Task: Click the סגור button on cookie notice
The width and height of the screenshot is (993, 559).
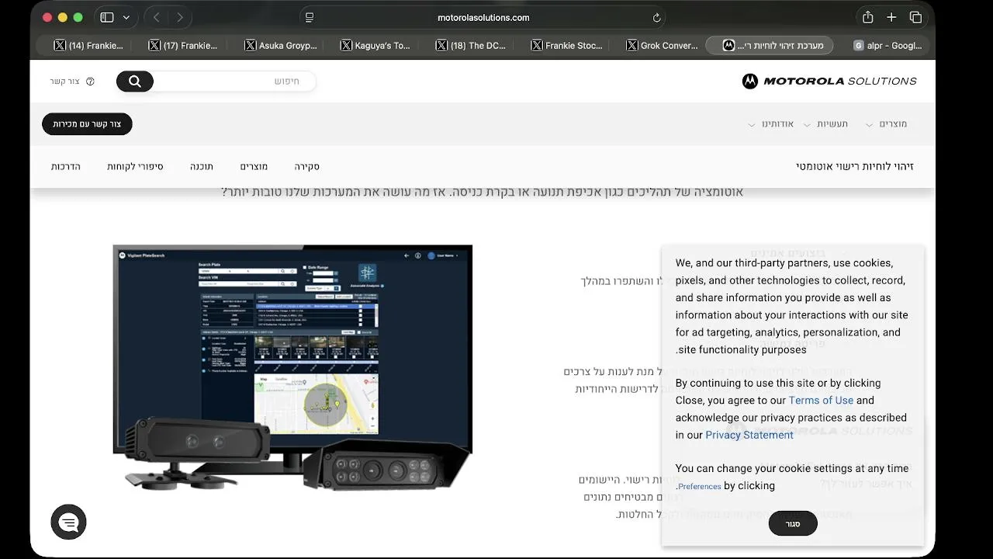Action: coord(793,524)
